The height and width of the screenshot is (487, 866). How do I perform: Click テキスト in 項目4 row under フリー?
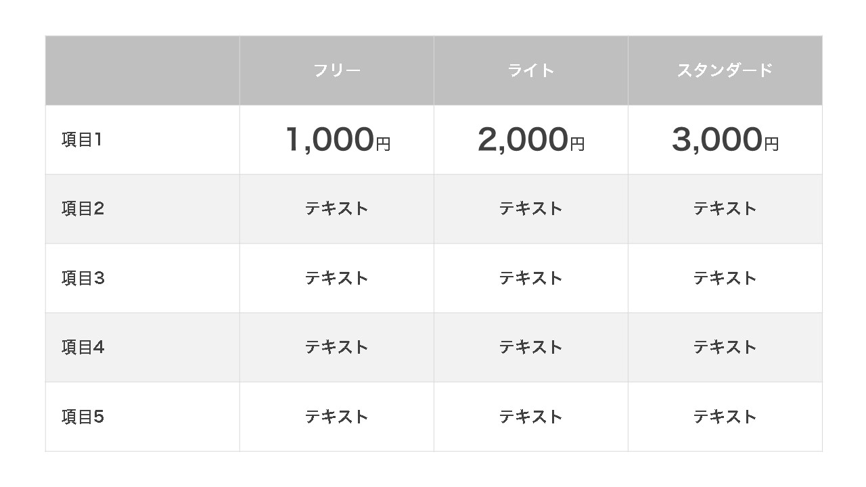click(x=337, y=348)
